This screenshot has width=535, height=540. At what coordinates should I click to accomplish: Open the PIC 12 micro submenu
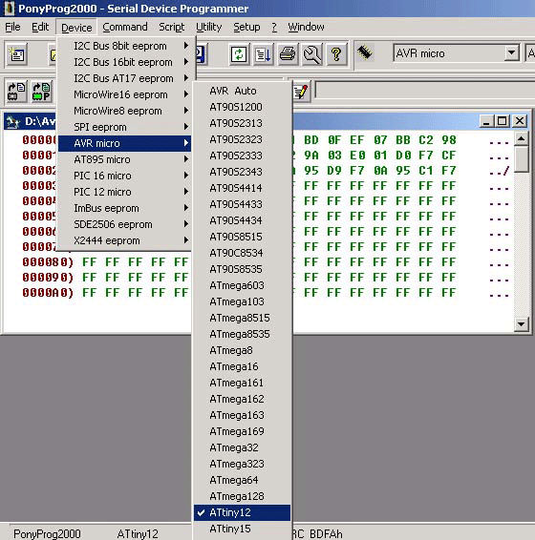click(124, 192)
